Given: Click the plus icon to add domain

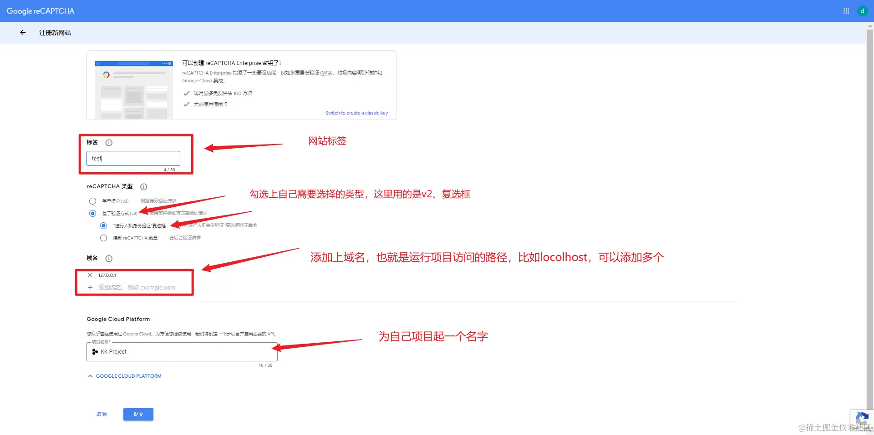Looking at the screenshot, I should click(90, 287).
